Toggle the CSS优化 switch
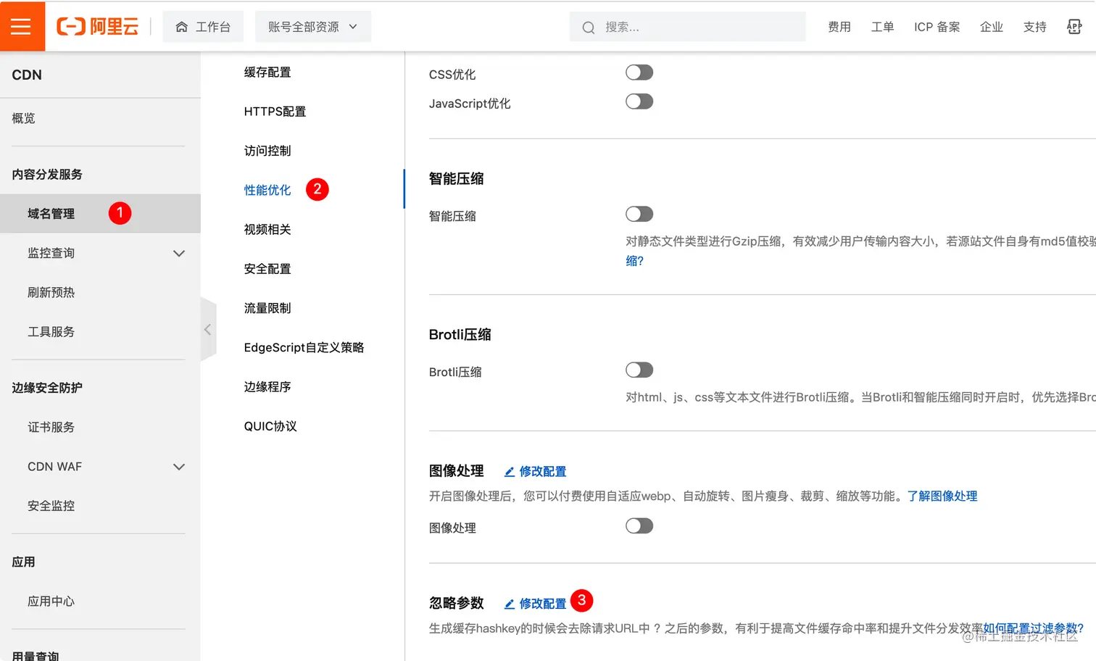The height and width of the screenshot is (661, 1096). point(639,72)
